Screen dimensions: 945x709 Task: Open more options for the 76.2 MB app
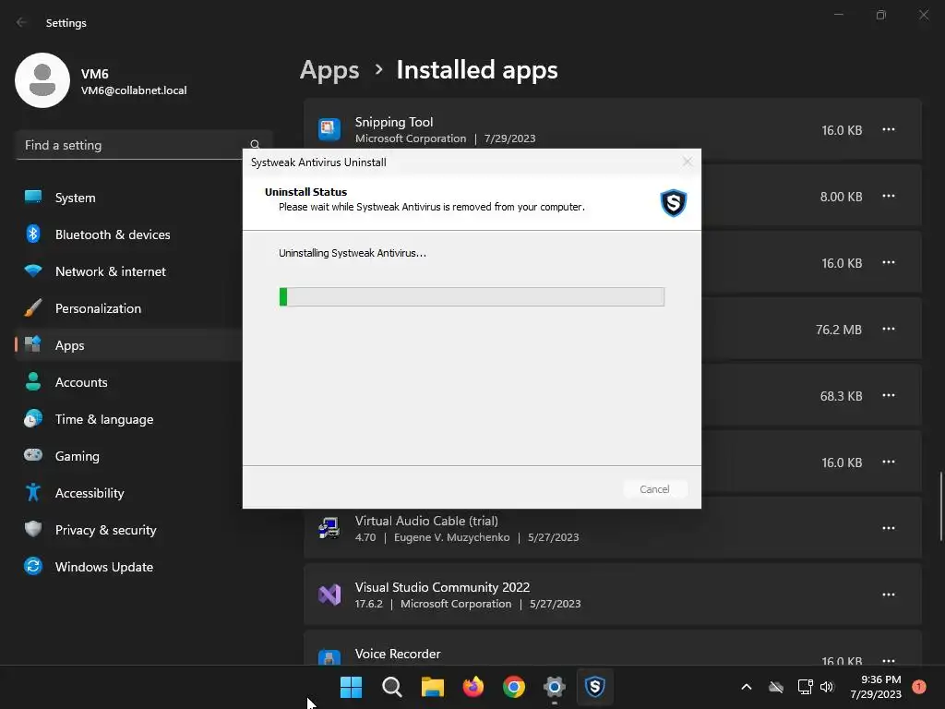pos(889,330)
